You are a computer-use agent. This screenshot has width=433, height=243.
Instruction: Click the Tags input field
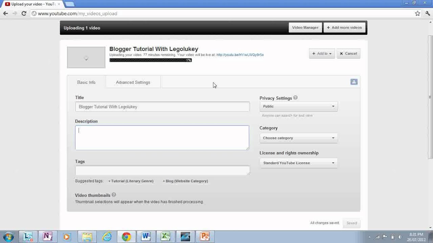[x=162, y=170]
